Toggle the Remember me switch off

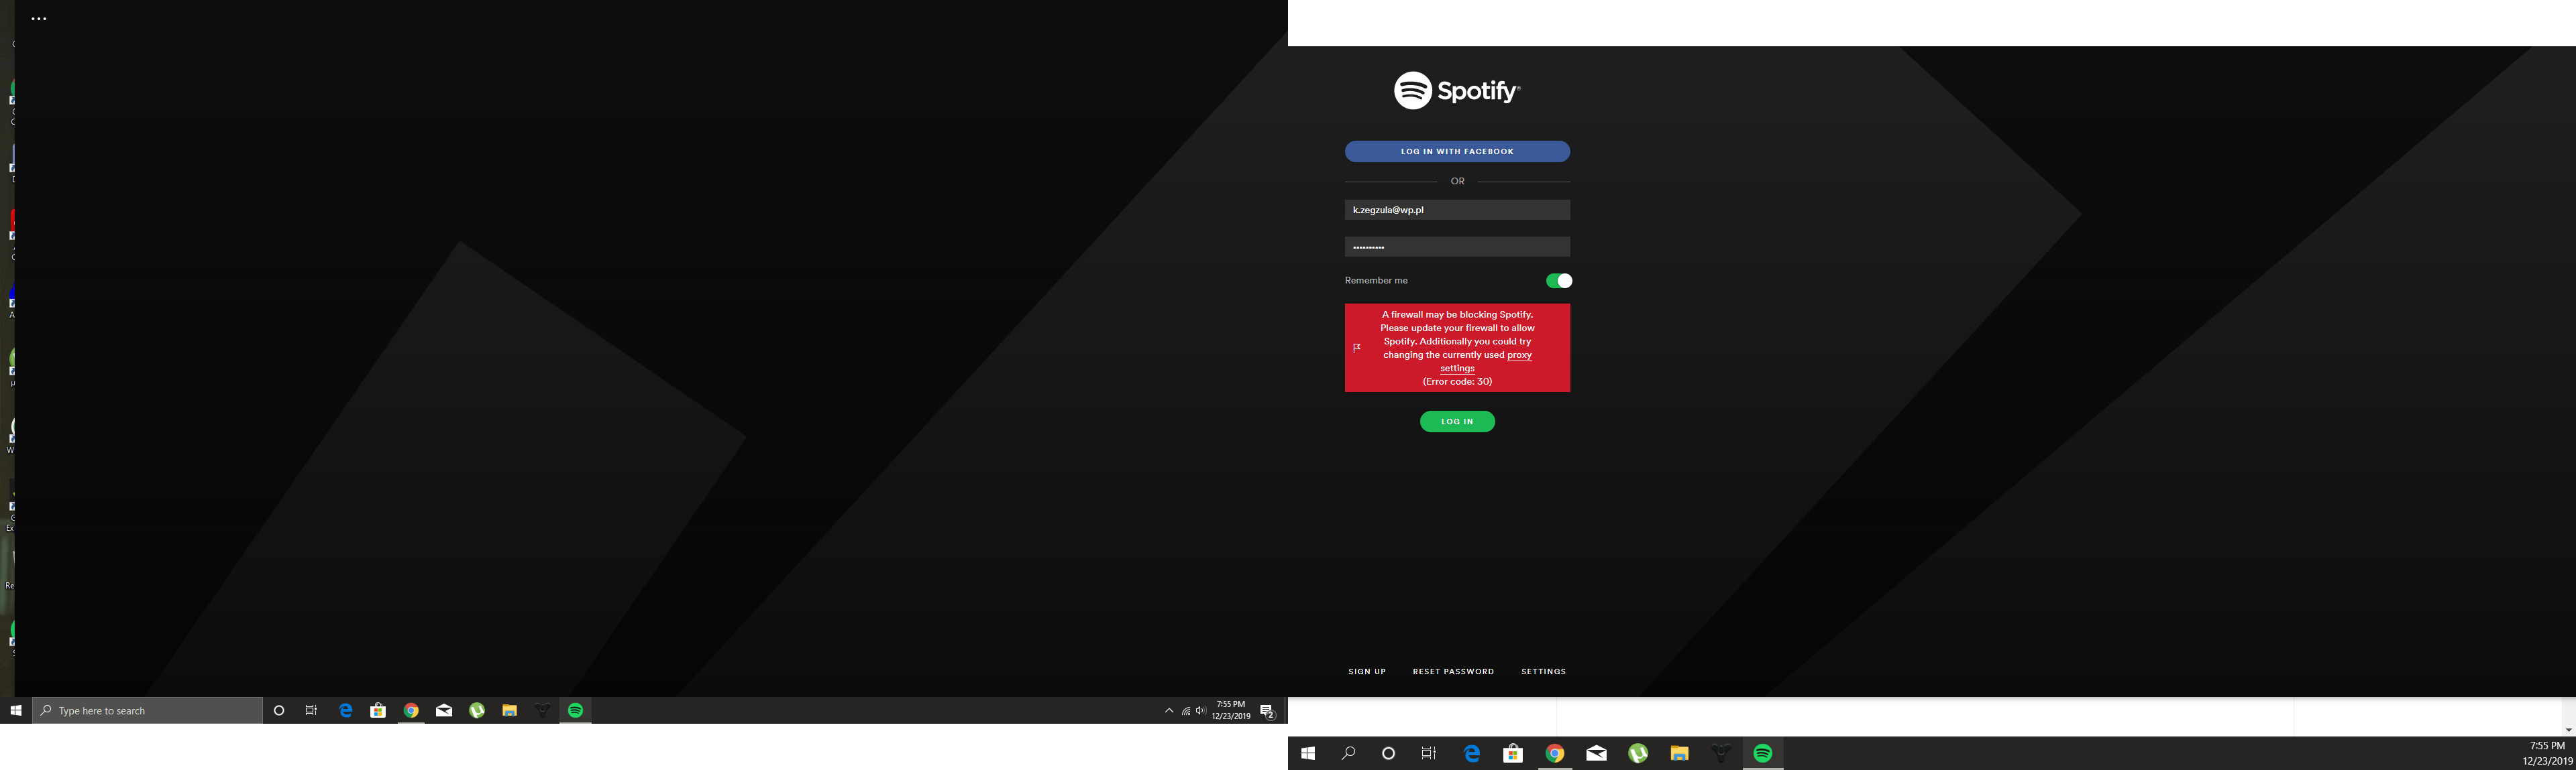[x=1559, y=281]
